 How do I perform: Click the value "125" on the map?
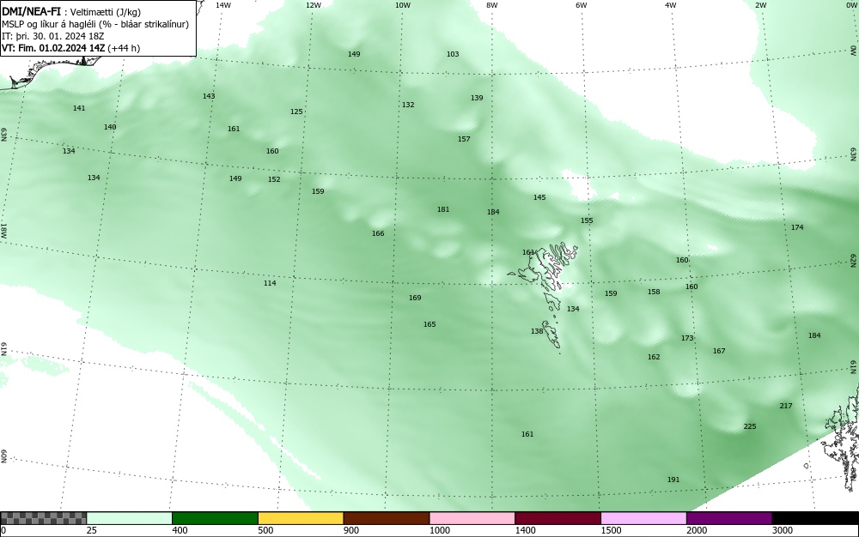click(296, 112)
